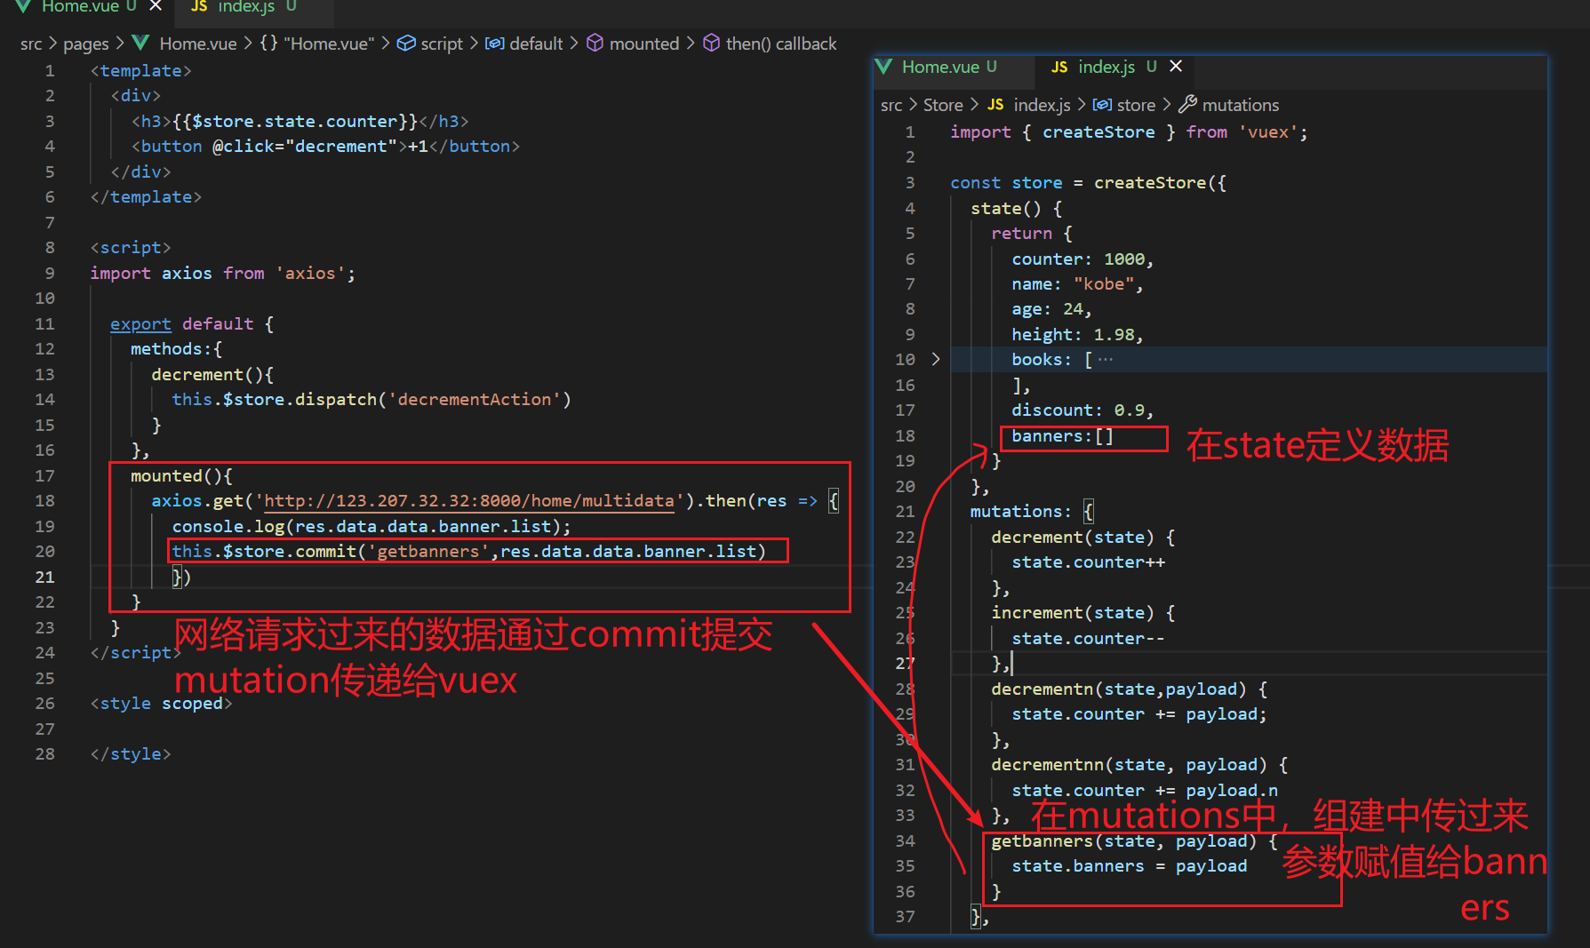Image resolution: width=1590 pixels, height=948 pixels.
Task: Click script symbol icon in breadcrumb
Action: click(x=406, y=43)
